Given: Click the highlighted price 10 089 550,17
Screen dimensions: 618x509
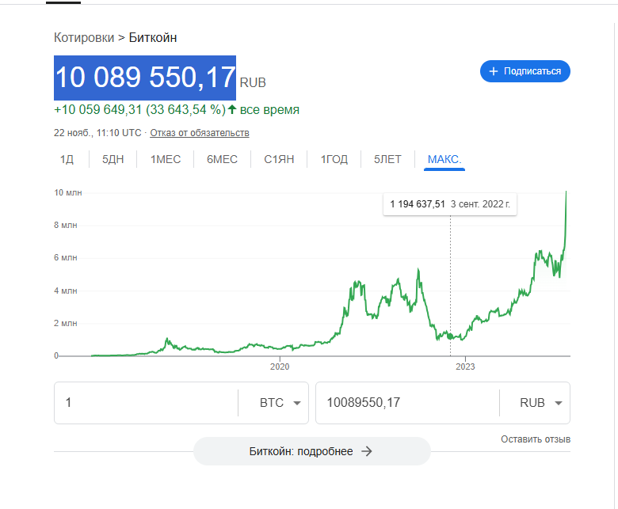Looking at the screenshot, I should (x=145, y=78).
